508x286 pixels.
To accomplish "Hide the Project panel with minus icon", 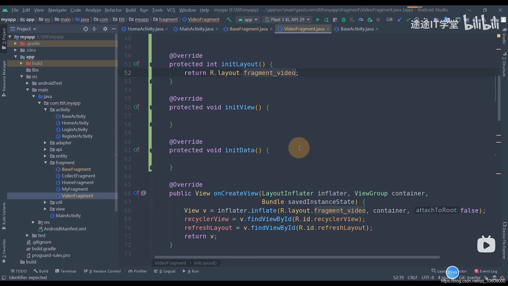I will point(114,29).
